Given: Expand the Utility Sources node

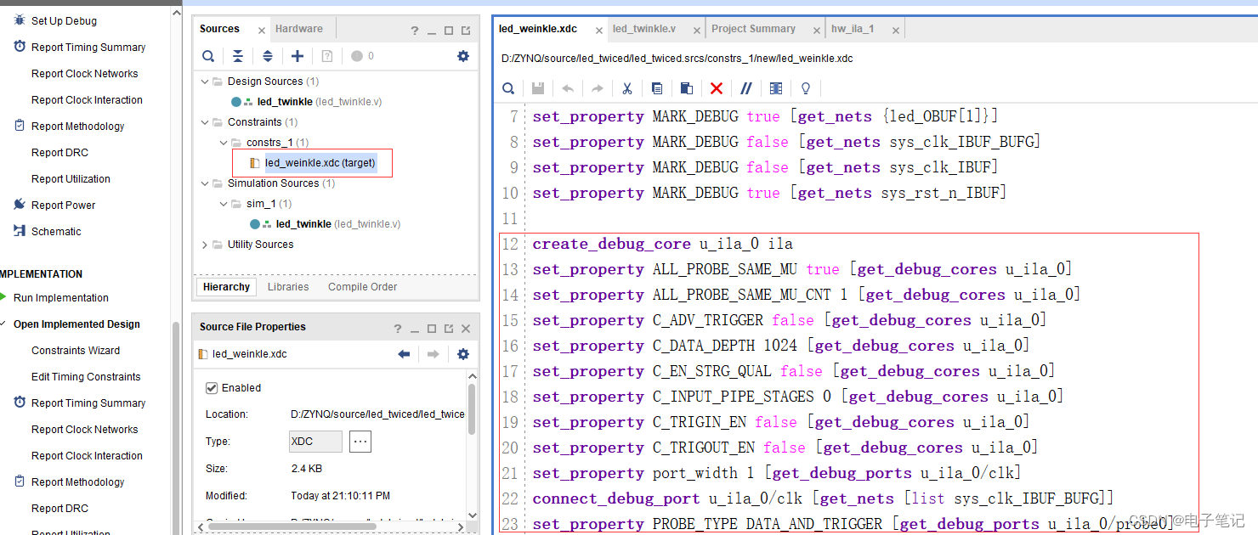Looking at the screenshot, I should coord(205,245).
